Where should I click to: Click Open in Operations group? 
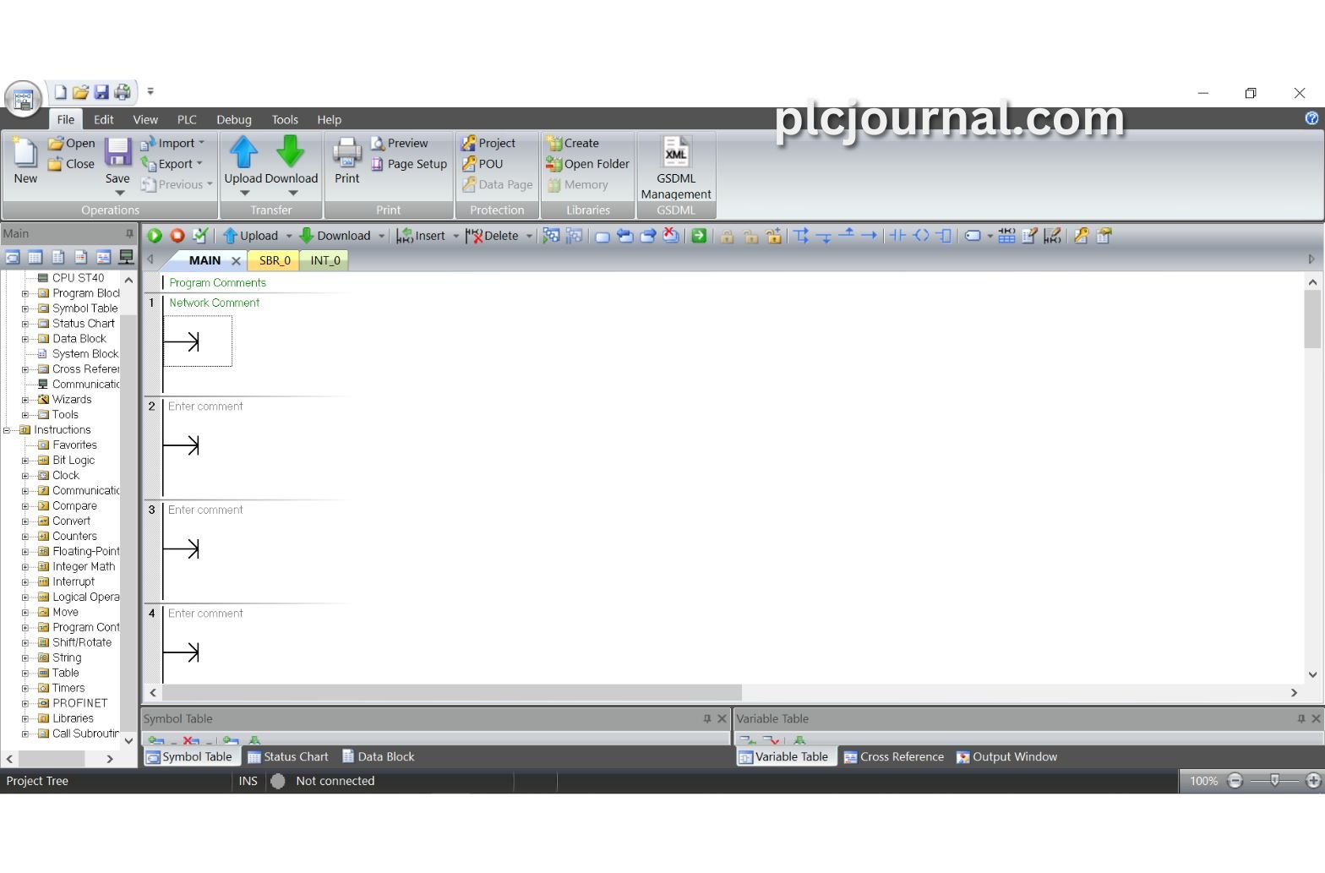pyautogui.click(x=71, y=144)
